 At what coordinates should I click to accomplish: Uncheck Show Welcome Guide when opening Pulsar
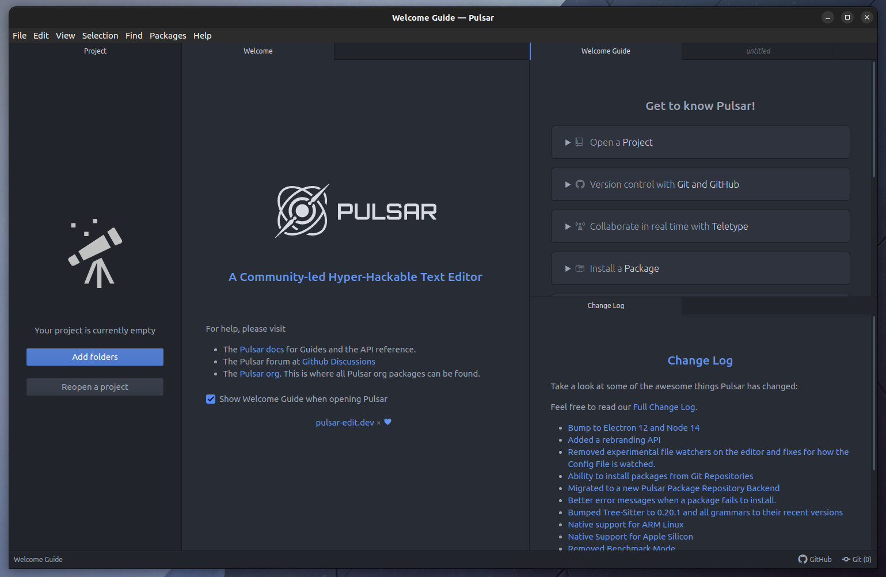click(211, 399)
